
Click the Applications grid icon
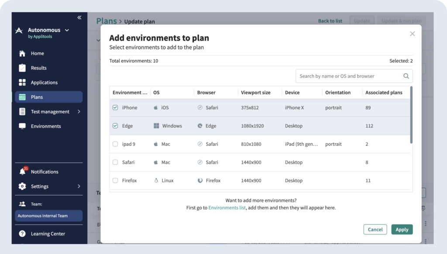(22, 83)
